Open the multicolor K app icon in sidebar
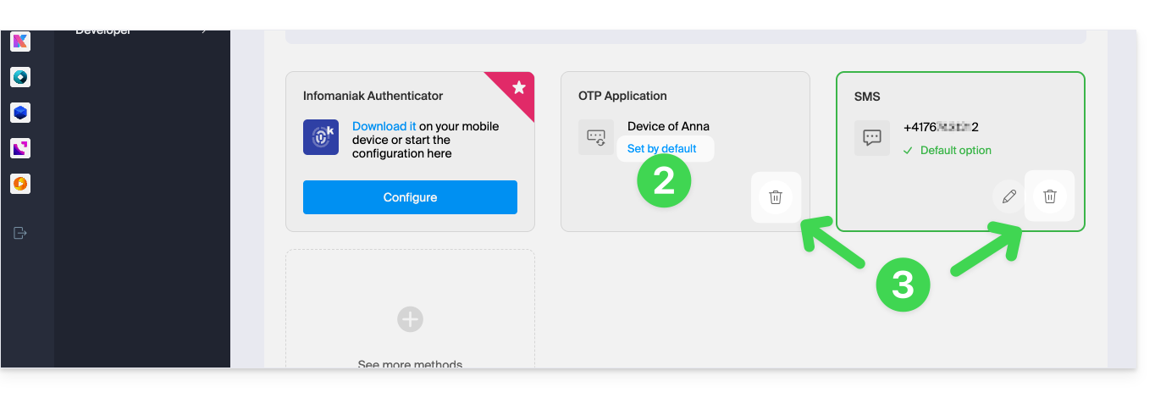The image size is (1166, 398). [x=20, y=41]
